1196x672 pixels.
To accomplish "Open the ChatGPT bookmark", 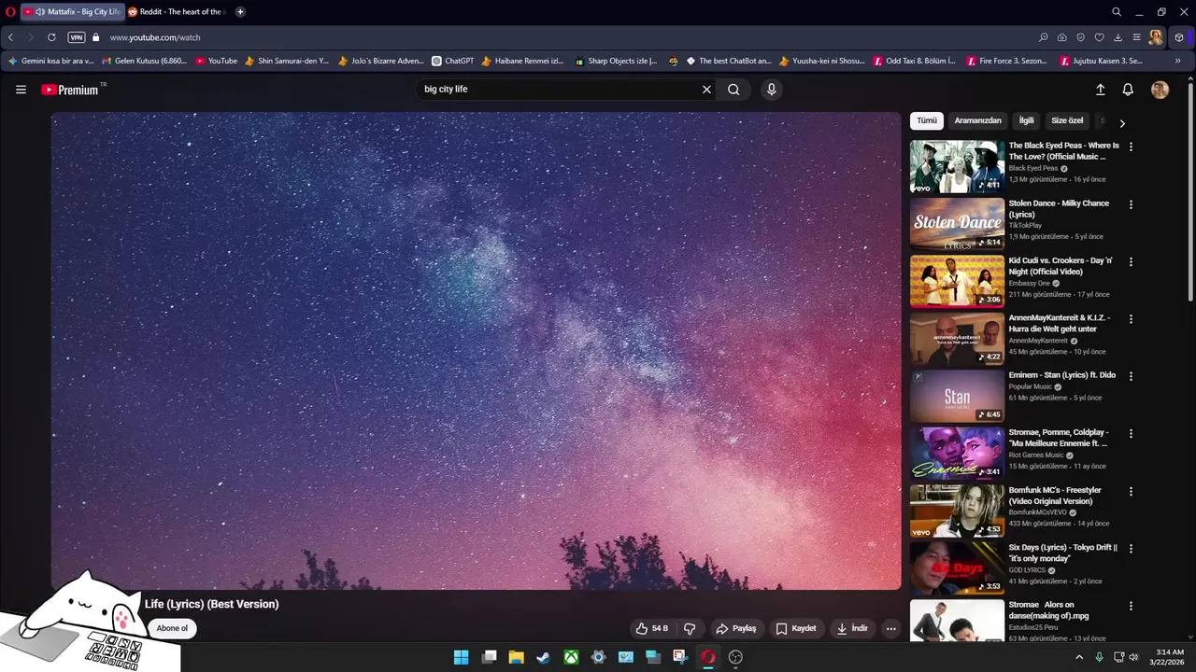I will (x=452, y=61).
